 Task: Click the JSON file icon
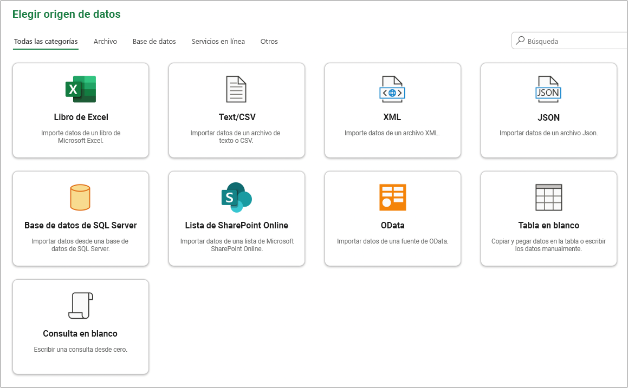[x=548, y=89]
